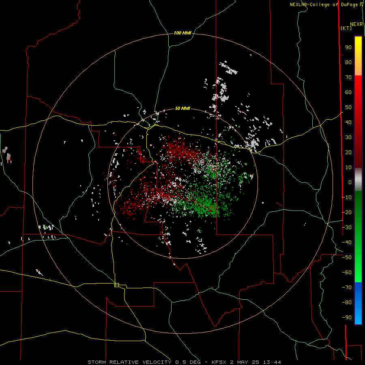The image size is (365, 365).
Task: Click the 40 value on the velocity scale
Action: click(x=348, y=122)
